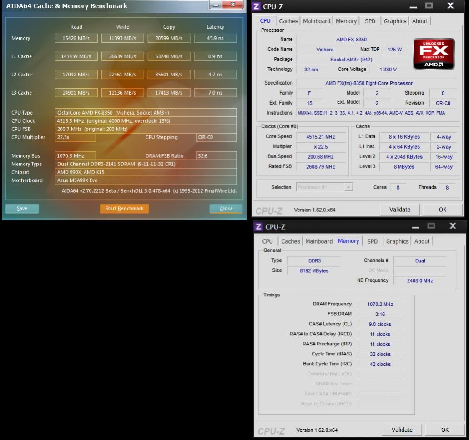Open About tab in bottom CPU-Z window
The image size is (469, 440).
pyautogui.click(x=422, y=241)
